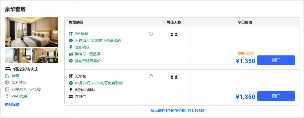
Task: Open the main bedroom photo
Action: [x=32, y=32]
